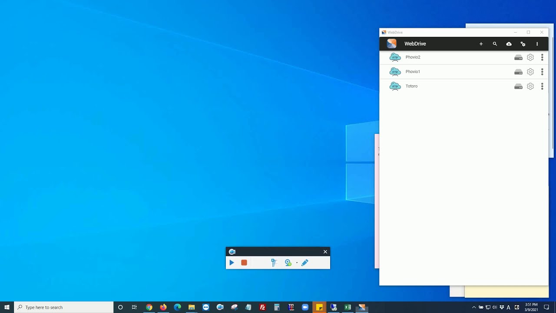This screenshot has height=313, width=556.
Task: Open the three-dot menu for Totoro
Action: (542, 87)
